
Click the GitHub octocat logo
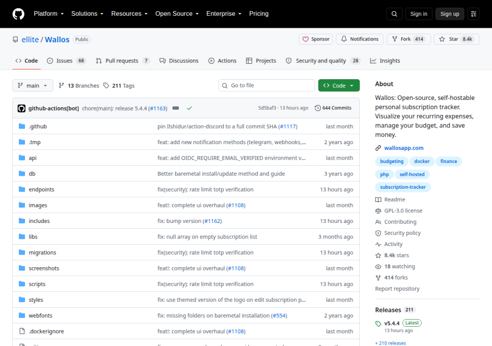point(18,14)
